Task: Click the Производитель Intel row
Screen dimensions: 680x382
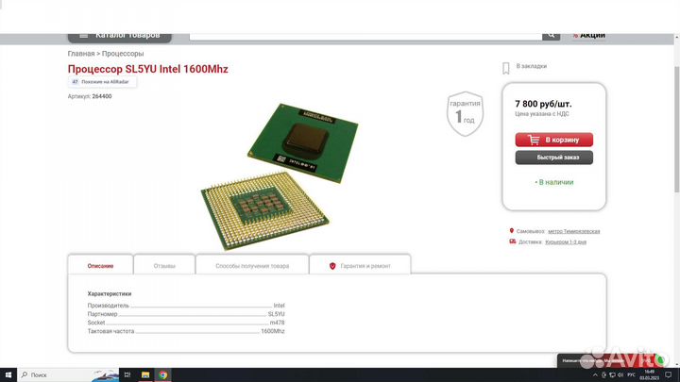Action: pos(186,306)
